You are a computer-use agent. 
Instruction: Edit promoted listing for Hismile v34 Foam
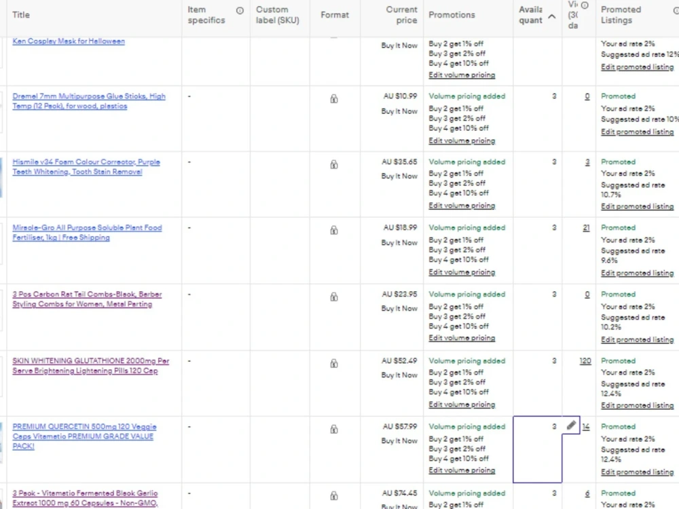point(637,206)
